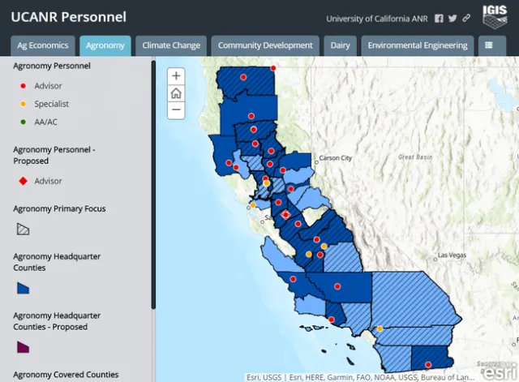Click the Agronomy Primary Focus heading
The image size is (519, 382).
pyautogui.click(x=59, y=209)
